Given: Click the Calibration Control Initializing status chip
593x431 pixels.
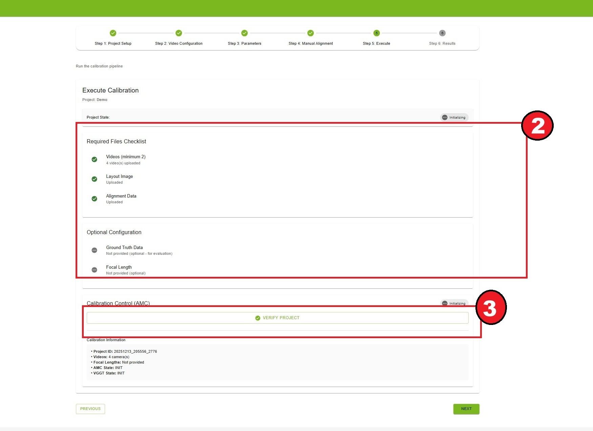Looking at the screenshot, I should (454, 303).
